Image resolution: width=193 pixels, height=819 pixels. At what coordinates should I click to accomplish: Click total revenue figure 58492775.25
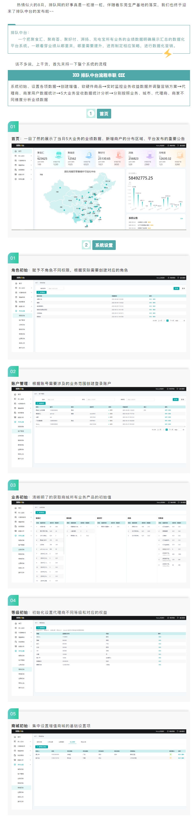pyautogui.click(x=141, y=178)
